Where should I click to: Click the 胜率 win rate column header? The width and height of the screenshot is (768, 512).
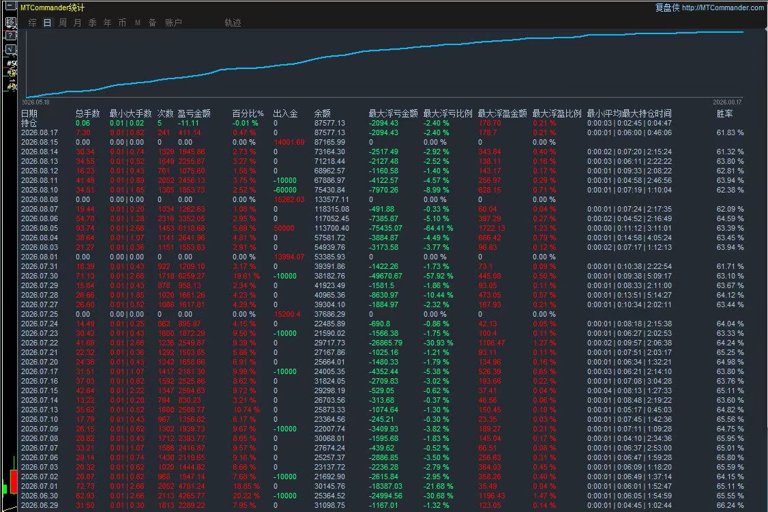pyautogui.click(x=724, y=113)
